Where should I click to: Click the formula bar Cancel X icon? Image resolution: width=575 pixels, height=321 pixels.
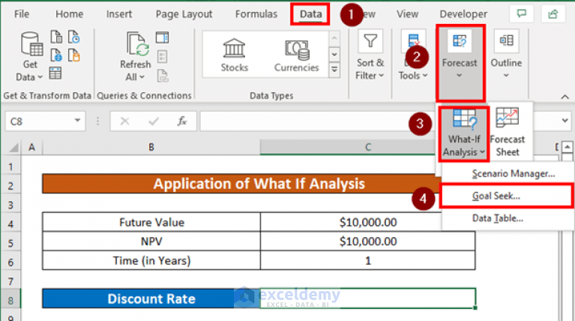pos(124,121)
